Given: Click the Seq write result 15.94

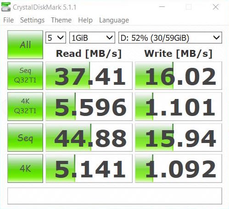Looking at the screenshot, I should 179,137.
